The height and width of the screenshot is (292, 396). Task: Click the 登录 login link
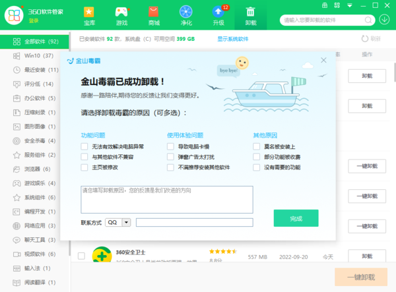click(x=34, y=20)
